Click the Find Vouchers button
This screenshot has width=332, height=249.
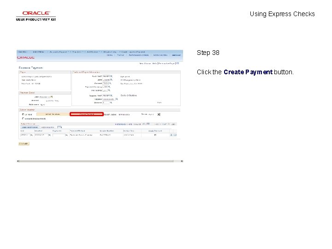tap(53, 114)
